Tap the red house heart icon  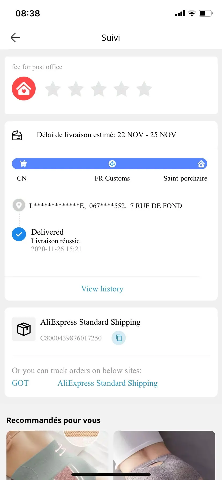point(24,89)
